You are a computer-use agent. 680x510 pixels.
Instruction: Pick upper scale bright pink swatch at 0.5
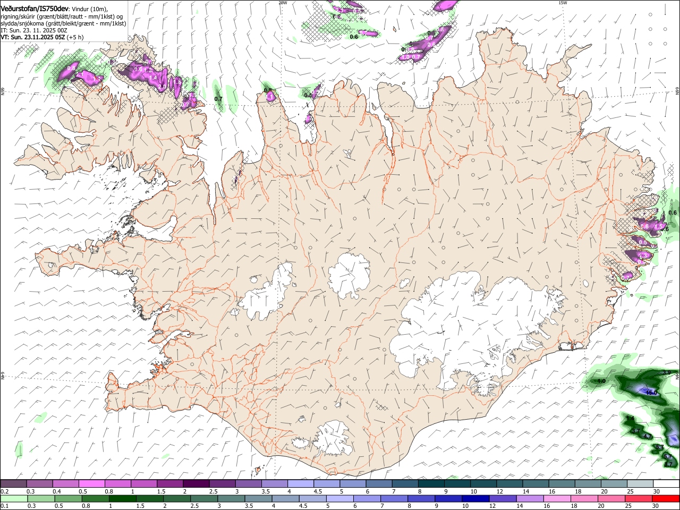[92, 484]
